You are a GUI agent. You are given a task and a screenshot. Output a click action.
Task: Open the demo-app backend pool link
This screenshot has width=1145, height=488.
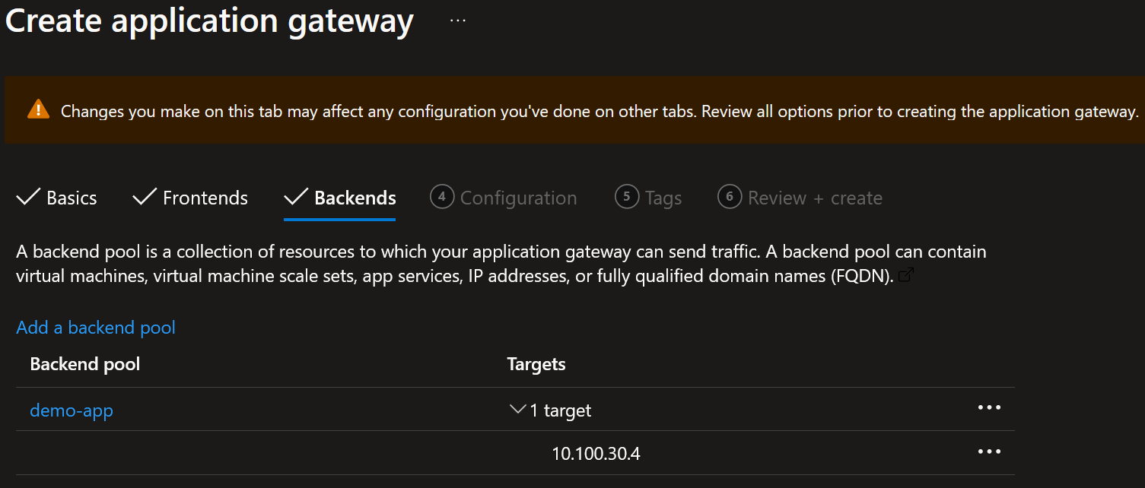tap(72, 410)
